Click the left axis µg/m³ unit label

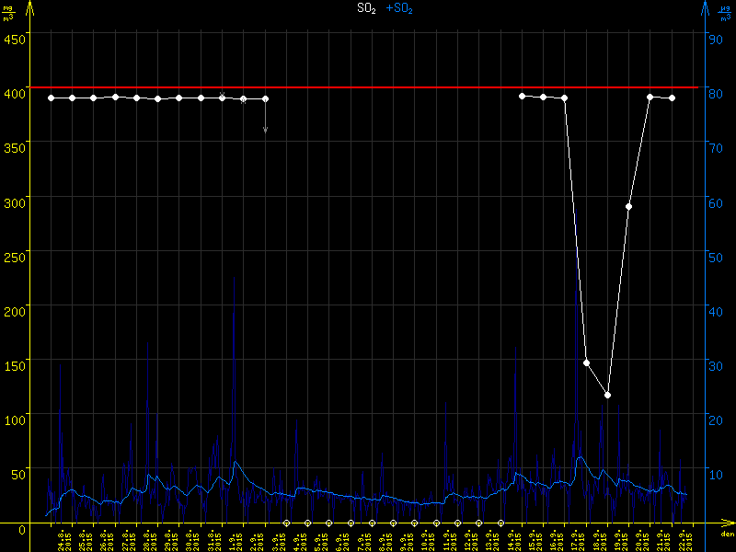coord(9,13)
